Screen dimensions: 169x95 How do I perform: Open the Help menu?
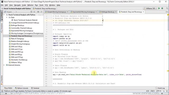tap(58, 5)
